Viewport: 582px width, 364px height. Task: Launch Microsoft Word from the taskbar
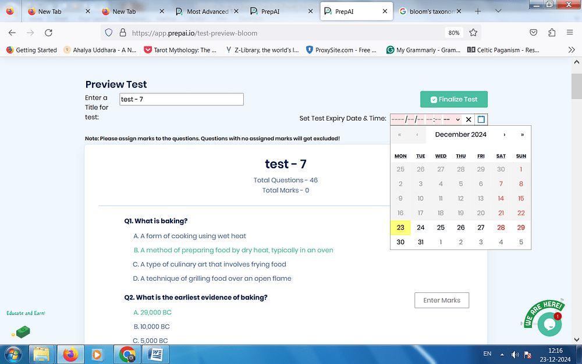pos(156,354)
